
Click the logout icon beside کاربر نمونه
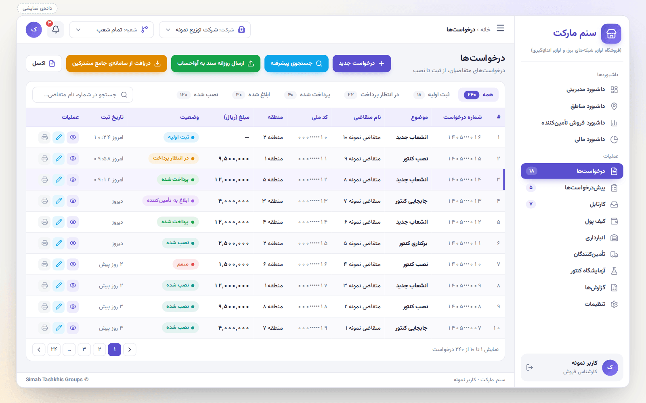[530, 368]
